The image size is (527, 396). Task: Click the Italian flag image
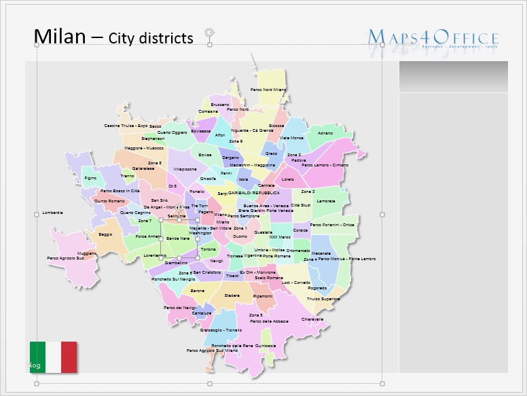point(54,357)
